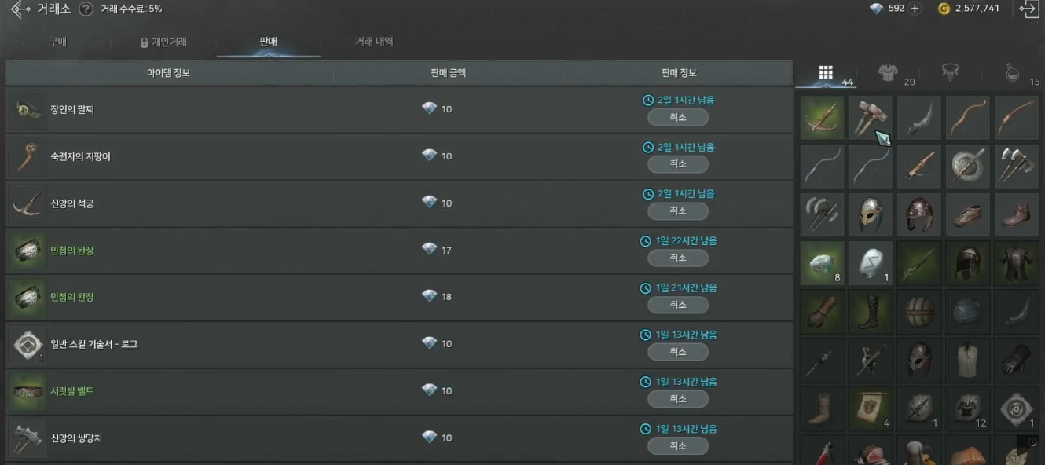Cancel the 신앙의 석궁 listing
Viewport: 1045px width, 465px height.
tap(678, 211)
